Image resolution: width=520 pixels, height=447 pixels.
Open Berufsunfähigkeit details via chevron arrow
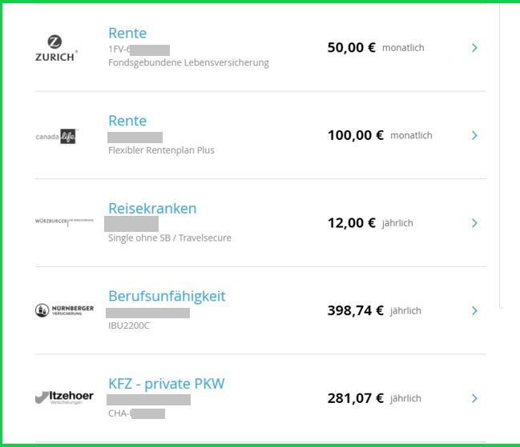click(474, 310)
